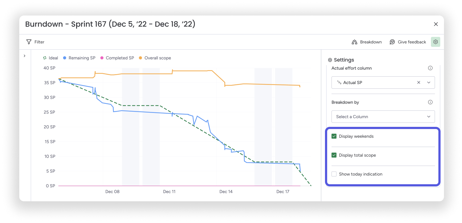Click the Breakdown hierarchy icon
Screen dimensions: 462x223
point(355,42)
